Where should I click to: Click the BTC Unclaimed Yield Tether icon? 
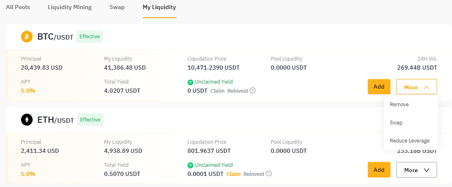(x=190, y=82)
